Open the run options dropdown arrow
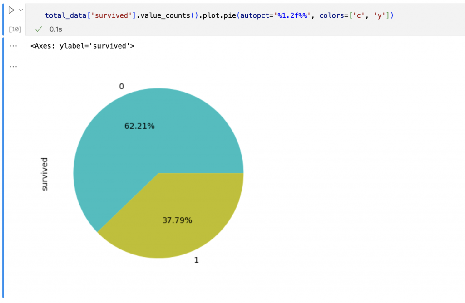465x303 pixels. coord(20,10)
